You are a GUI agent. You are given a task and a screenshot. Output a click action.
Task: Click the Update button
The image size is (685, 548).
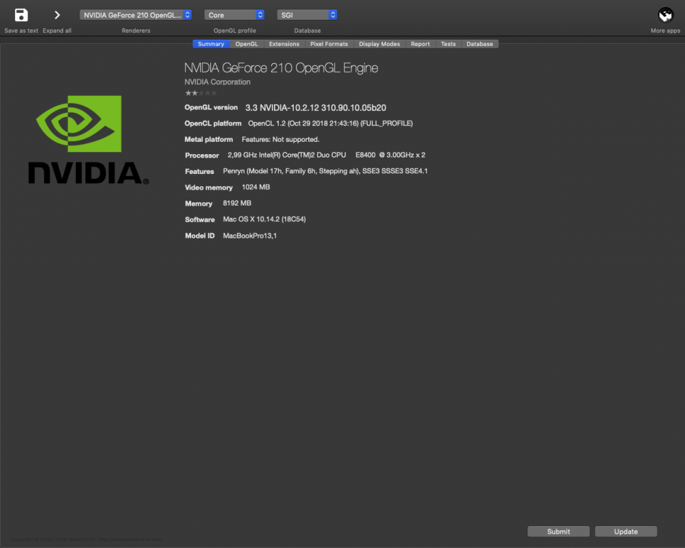pyautogui.click(x=625, y=532)
